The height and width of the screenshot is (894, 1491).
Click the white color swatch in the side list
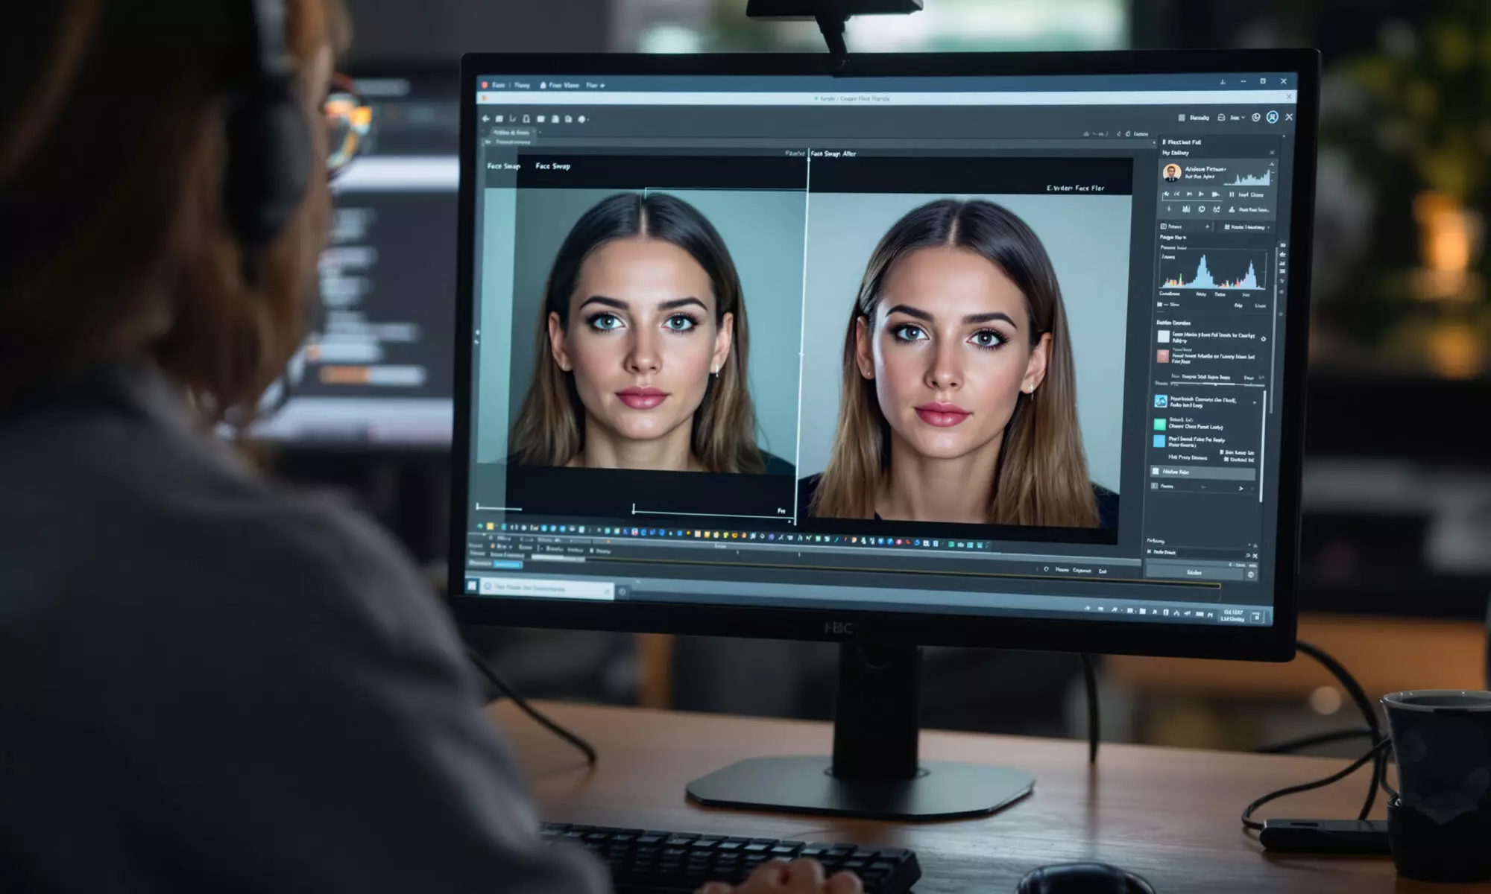tap(1163, 337)
